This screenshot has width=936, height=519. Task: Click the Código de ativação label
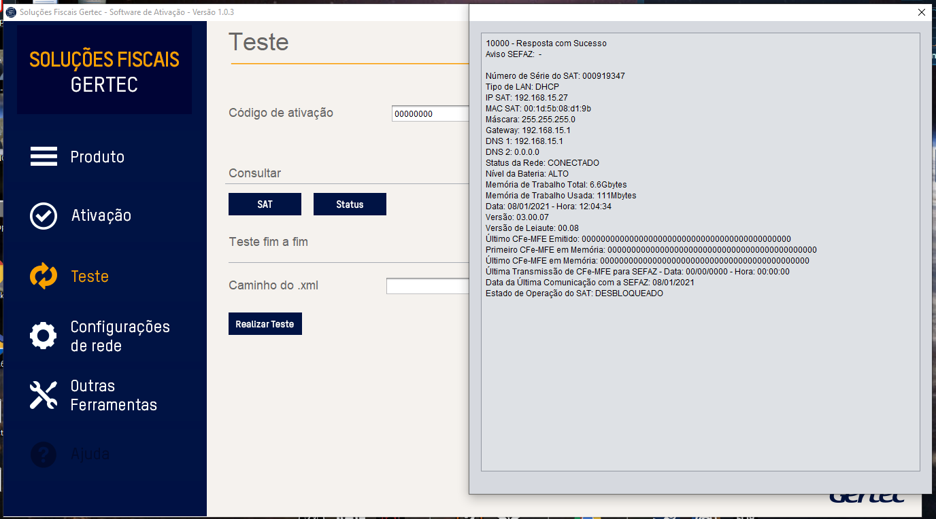point(281,113)
